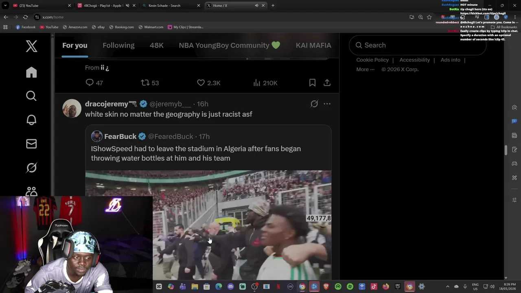Open FearBuck name in quoted post

[120, 136]
